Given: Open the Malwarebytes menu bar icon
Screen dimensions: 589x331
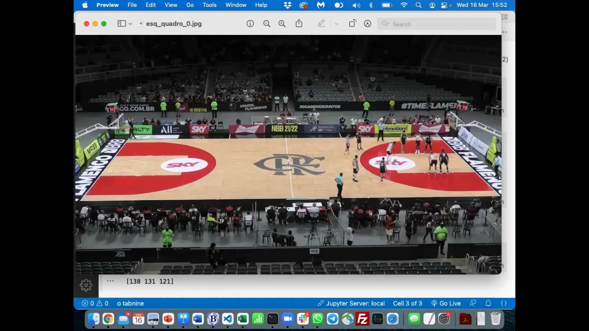Looking at the screenshot, I should 321,5.
